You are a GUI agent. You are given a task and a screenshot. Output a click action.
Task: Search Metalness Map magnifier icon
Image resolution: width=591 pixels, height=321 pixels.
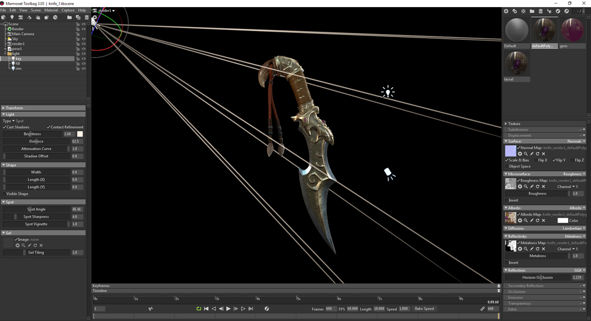(526, 249)
